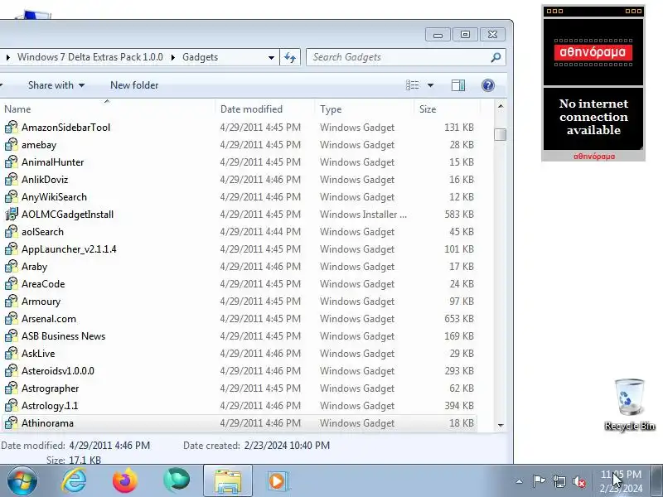Click the scrollbar up arrow
The image size is (663, 497).
[501, 106]
